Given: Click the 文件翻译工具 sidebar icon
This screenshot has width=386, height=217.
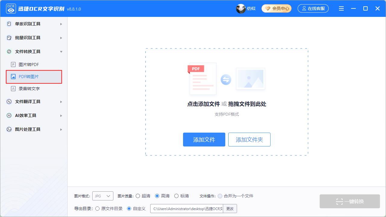Looking at the screenshot, I should pos(9,102).
